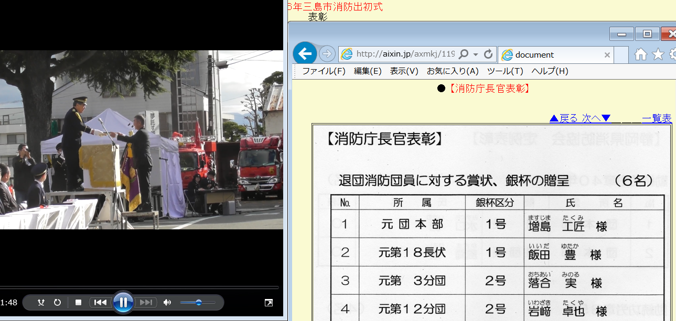Click the aixin.jp address bar

(405, 54)
